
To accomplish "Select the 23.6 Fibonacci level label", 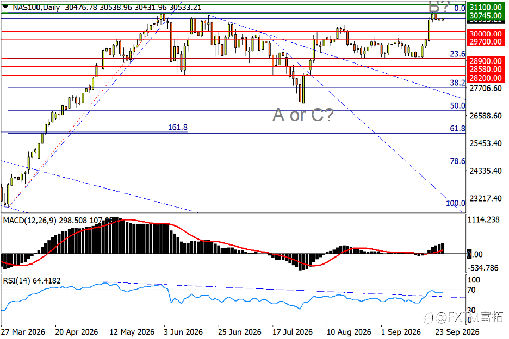I will (x=457, y=54).
